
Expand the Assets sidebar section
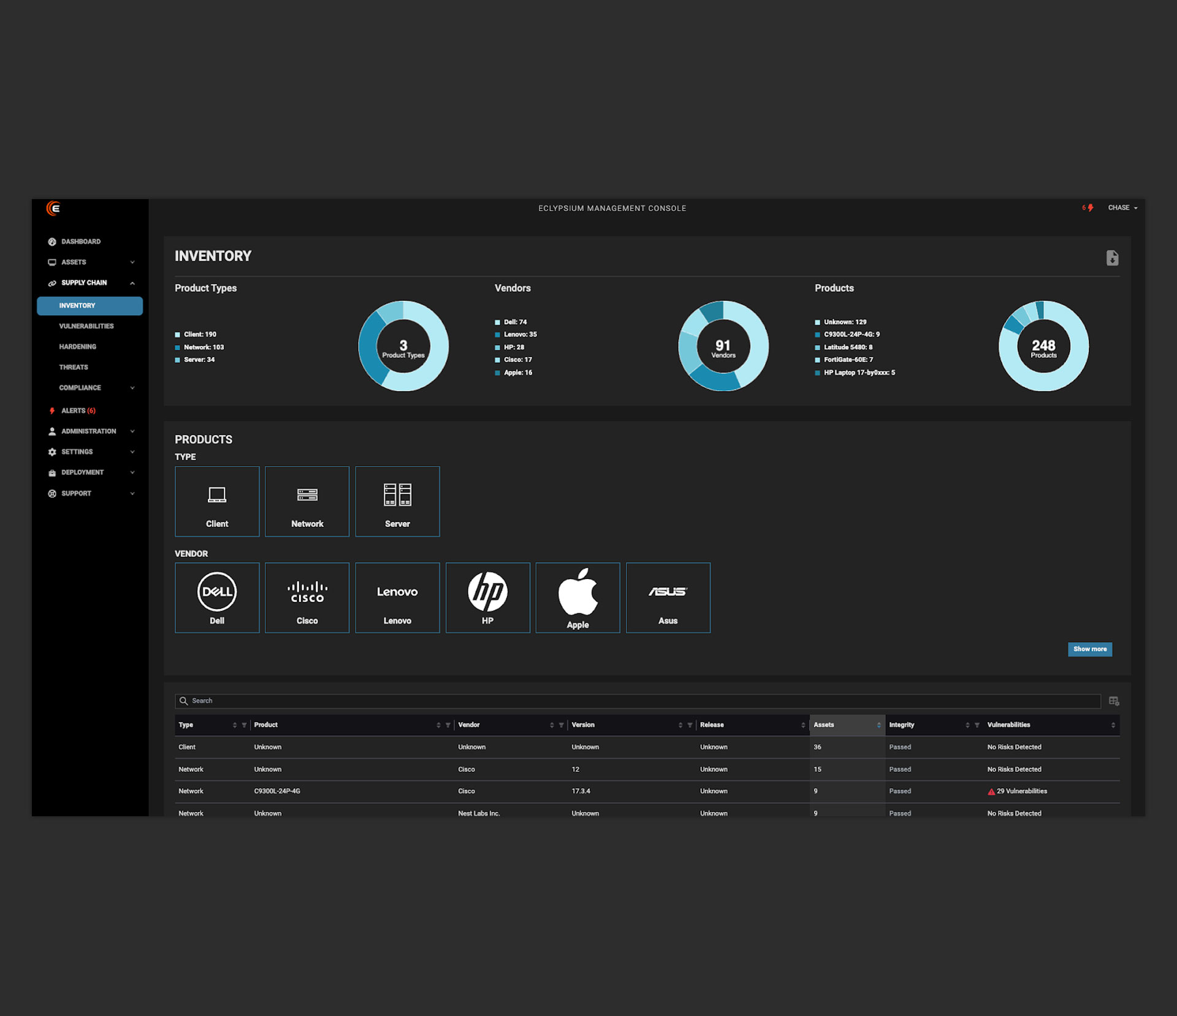[132, 262]
